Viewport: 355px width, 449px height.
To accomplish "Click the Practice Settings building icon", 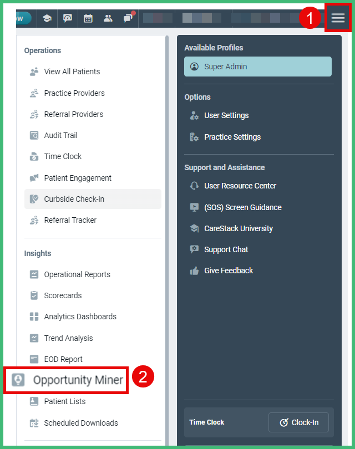I will click(194, 137).
